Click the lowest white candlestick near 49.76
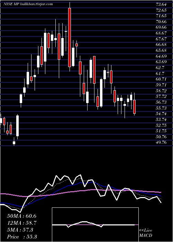The width and height of the screenshot is (173, 242). [14, 142]
